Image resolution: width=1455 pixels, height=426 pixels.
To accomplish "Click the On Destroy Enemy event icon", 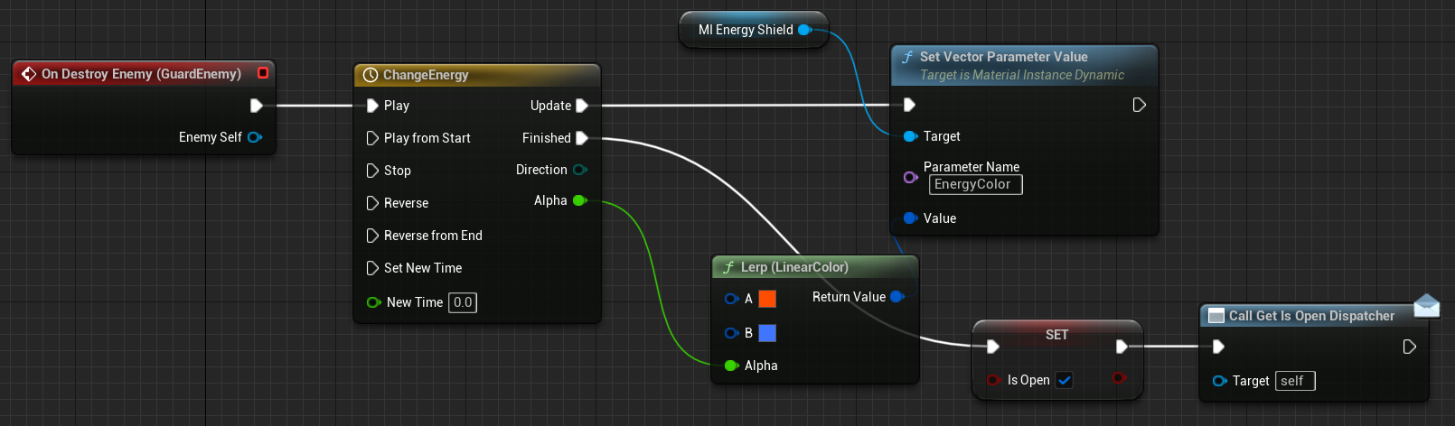I will click(29, 74).
